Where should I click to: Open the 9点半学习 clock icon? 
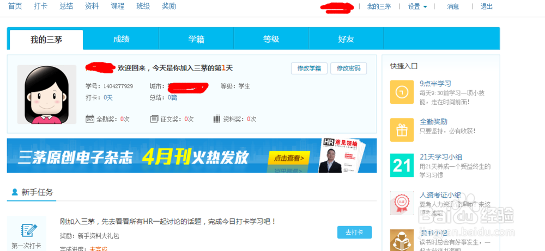[402, 92]
